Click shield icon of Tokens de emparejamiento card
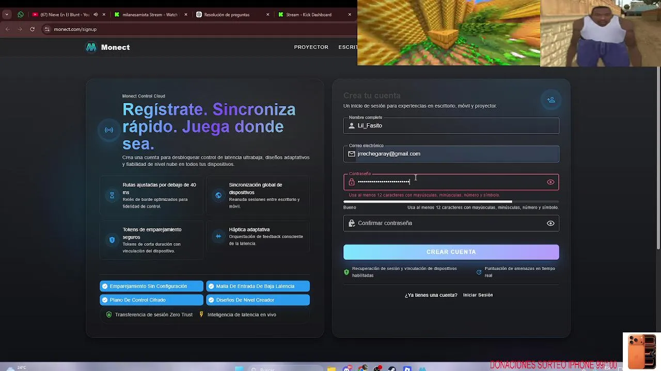 pos(112,240)
